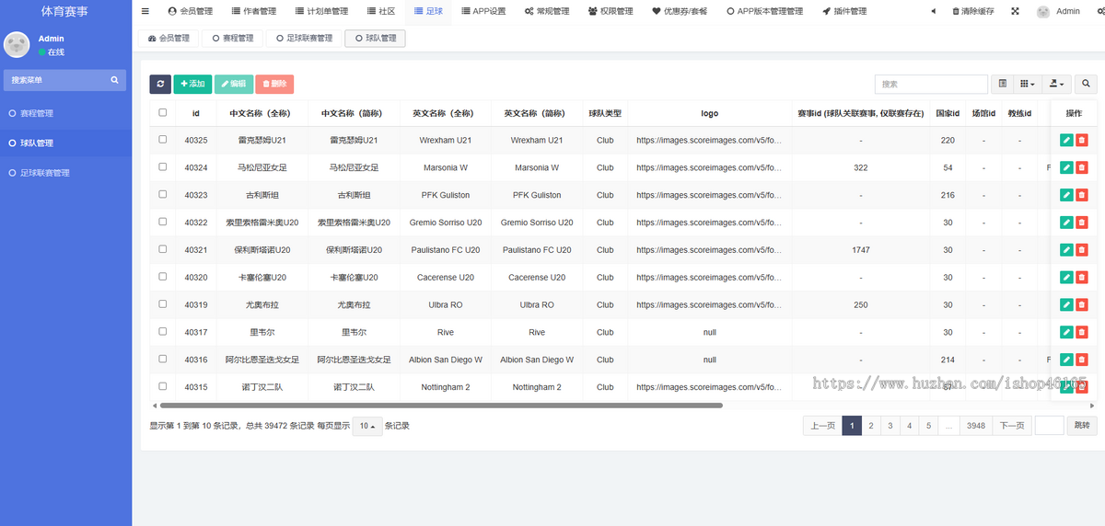Click the green 添加 add button
This screenshot has height=526, width=1105.
click(x=192, y=84)
